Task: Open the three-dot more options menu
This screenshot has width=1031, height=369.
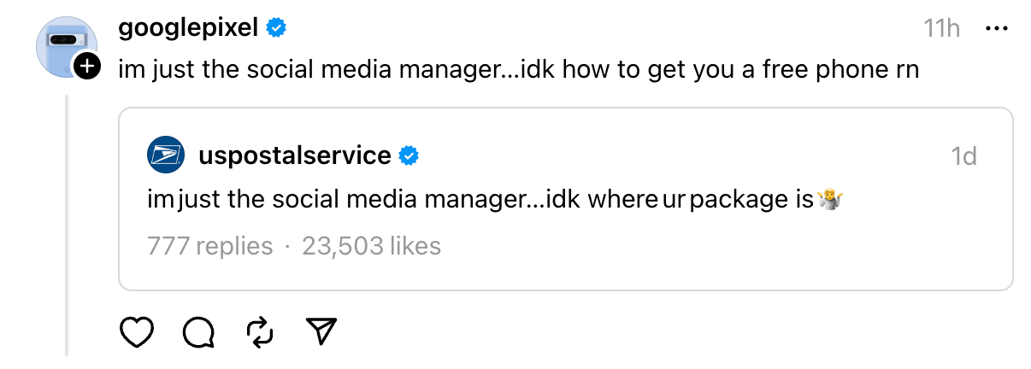Action: [998, 28]
